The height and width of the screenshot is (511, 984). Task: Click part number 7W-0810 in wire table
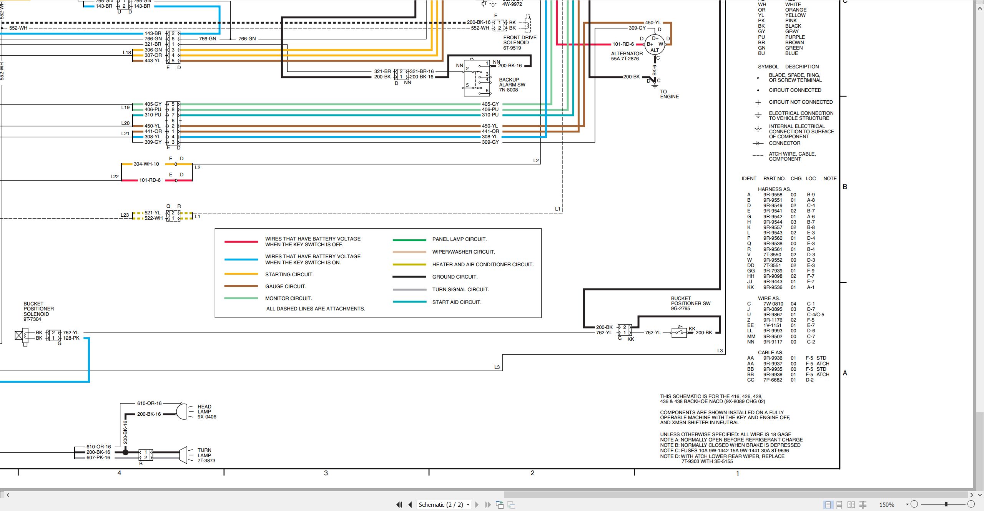(x=773, y=304)
